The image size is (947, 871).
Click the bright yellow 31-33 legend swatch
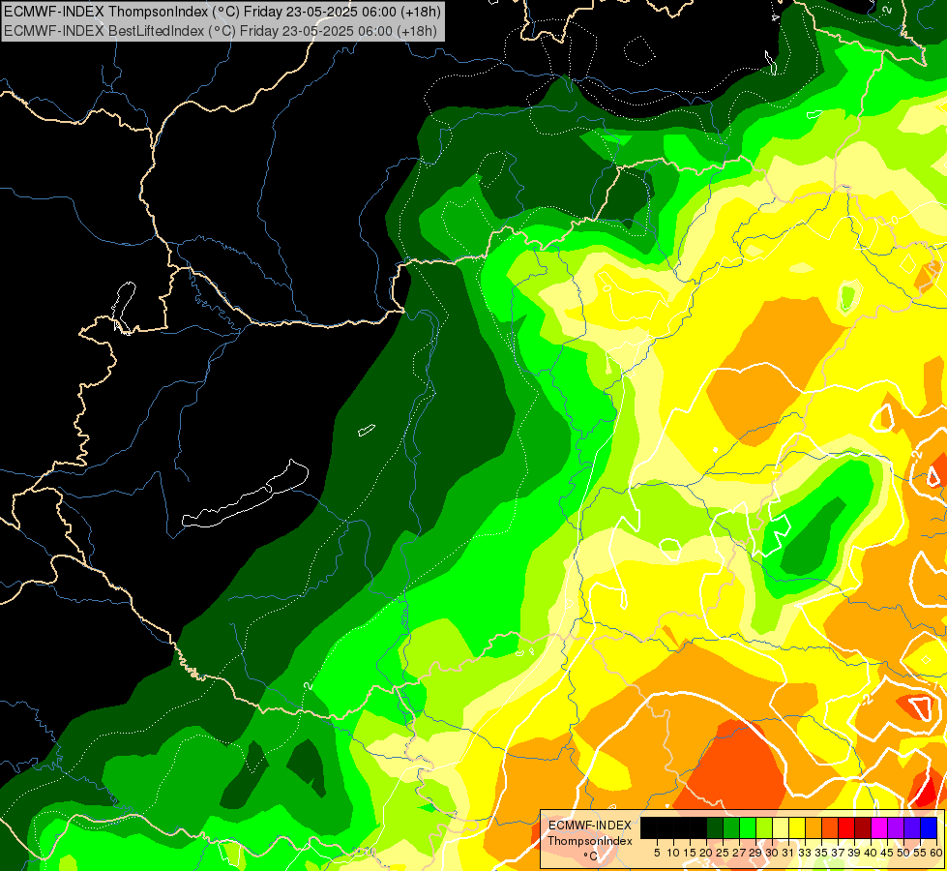coord(797,827)
